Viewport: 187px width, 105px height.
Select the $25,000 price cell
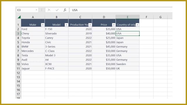[x=104, y=38]
